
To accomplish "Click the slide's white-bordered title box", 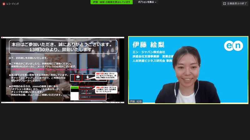I will click(63, 46).
